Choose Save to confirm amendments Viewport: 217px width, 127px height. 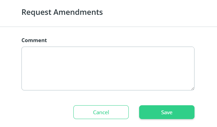167,112
